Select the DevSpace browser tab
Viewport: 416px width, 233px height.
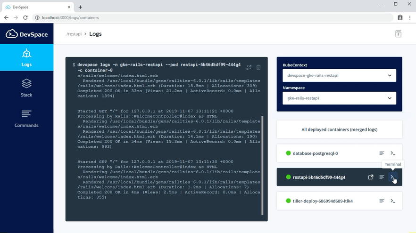click(38, 7)
